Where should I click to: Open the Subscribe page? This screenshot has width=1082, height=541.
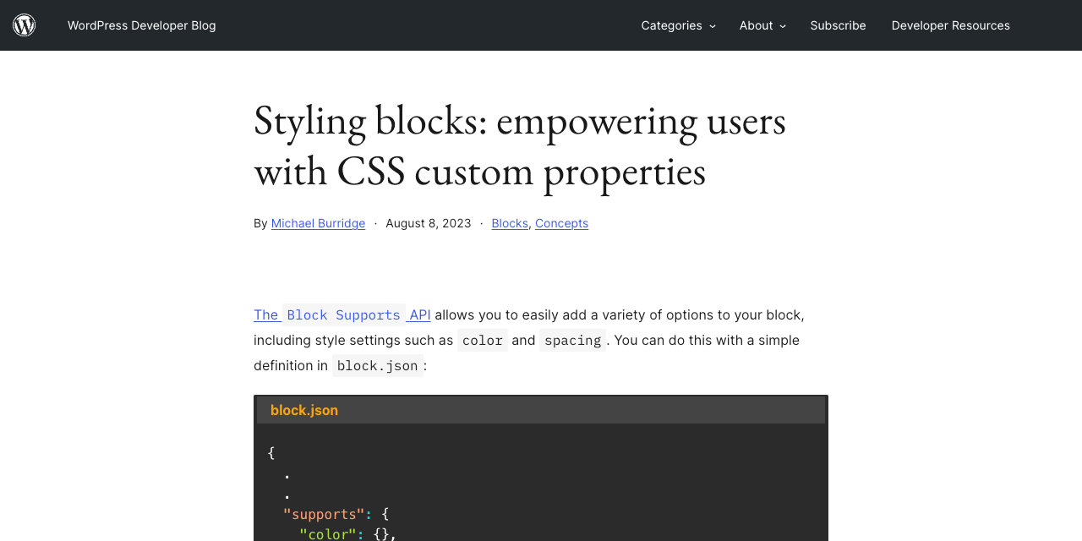click(x=838, y=25)
